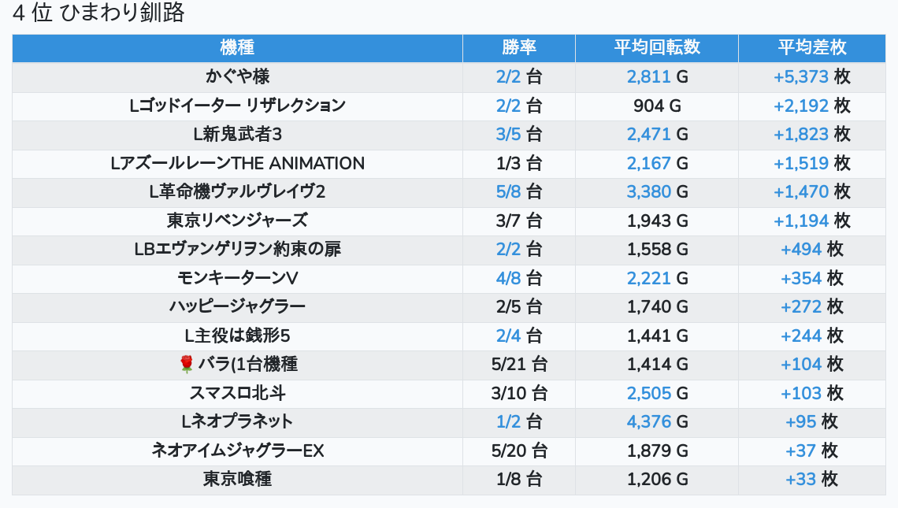Click the 4,376 G rotation value

[x=649, y=421]
